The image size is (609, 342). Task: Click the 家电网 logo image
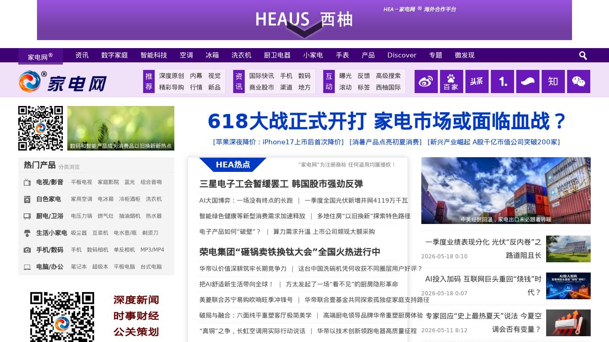click(x=62, y=81)
